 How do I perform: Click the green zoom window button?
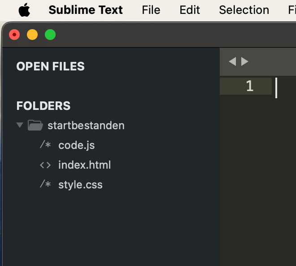pos(50,35)
